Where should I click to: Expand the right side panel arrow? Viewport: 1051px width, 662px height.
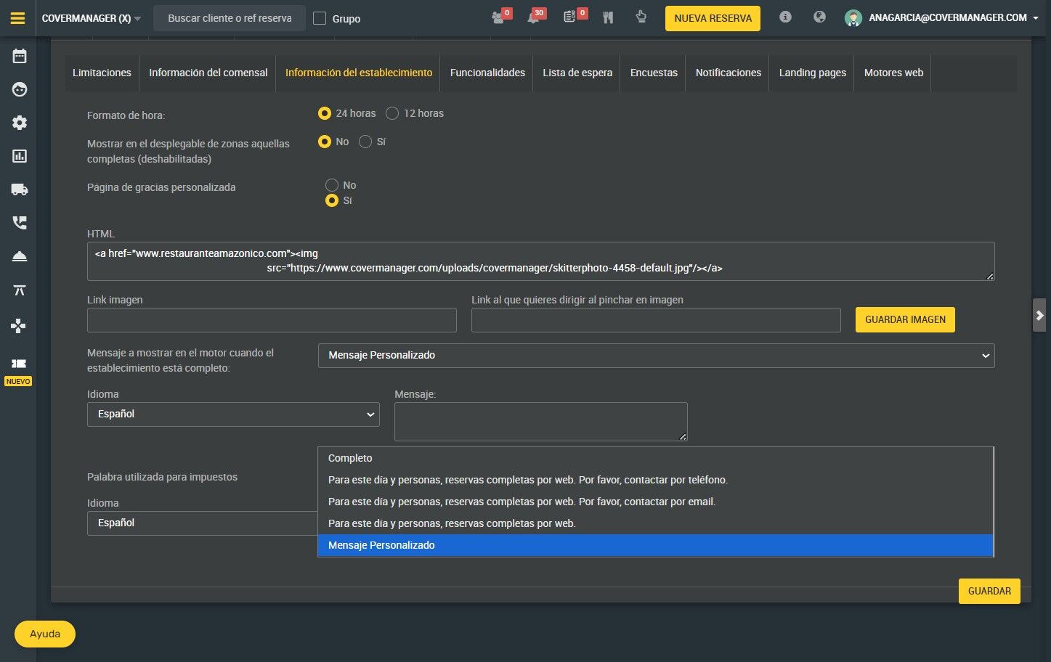tap(1039, 315)
